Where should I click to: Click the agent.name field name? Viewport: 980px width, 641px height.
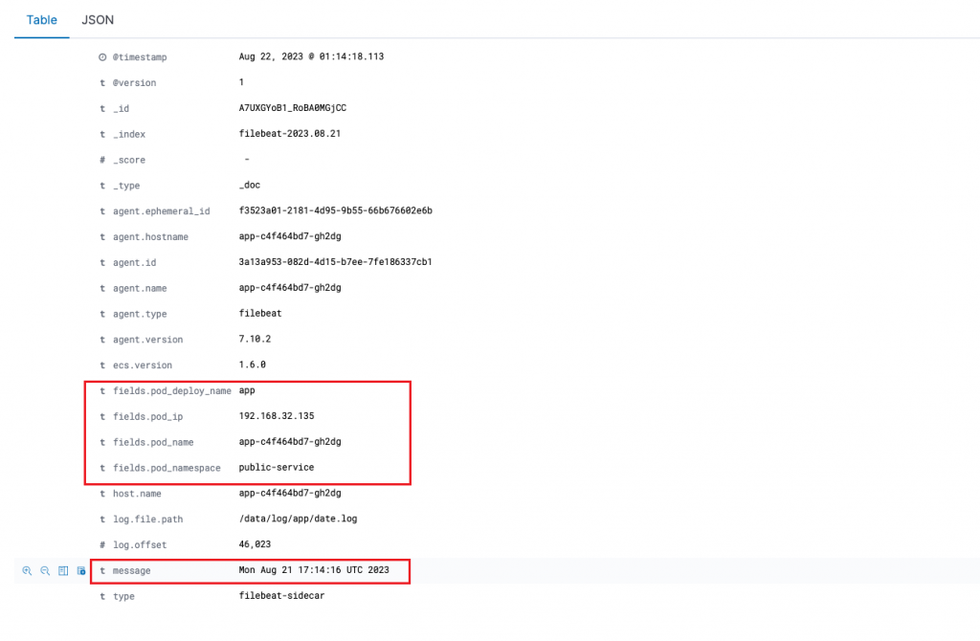[140, 288]
